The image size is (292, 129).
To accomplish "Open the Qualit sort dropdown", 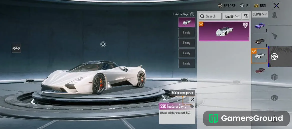I will [x=232, y=16].
